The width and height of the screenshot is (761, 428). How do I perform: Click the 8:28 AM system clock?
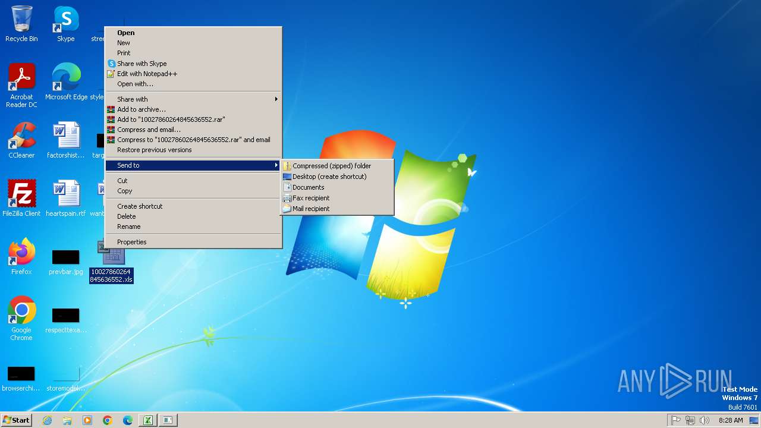click(x=731, y=420)
